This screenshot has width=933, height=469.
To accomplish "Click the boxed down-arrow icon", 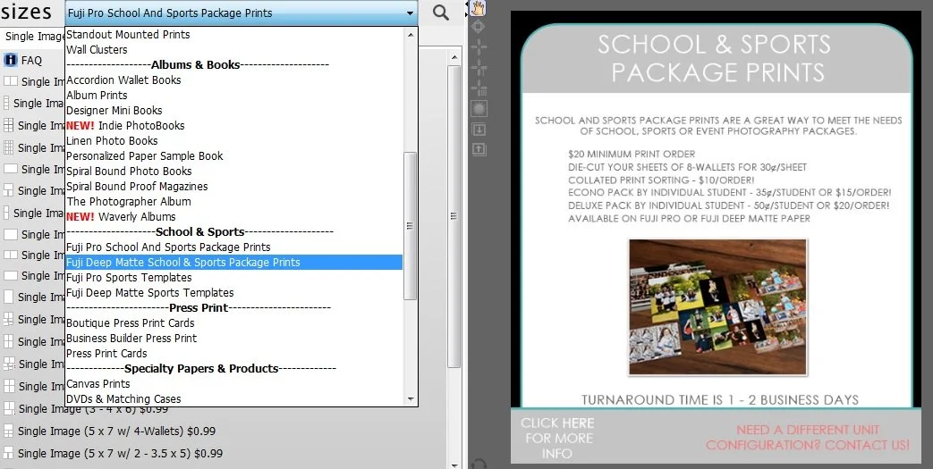I will [x=479, y=129].
